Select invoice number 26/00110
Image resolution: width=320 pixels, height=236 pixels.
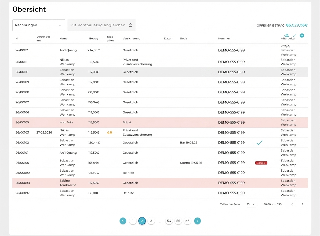pos(22,72)
